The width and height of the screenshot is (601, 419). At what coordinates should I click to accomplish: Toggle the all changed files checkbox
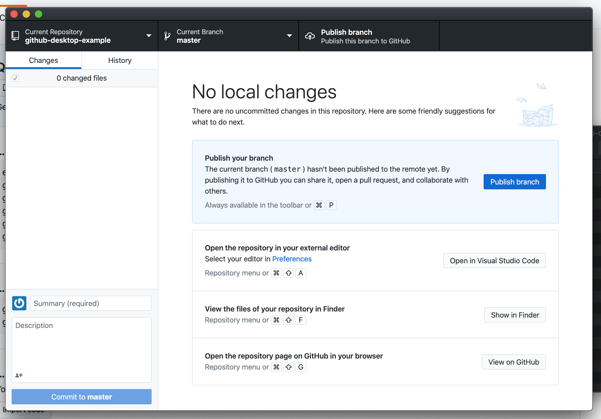point(15,78)
